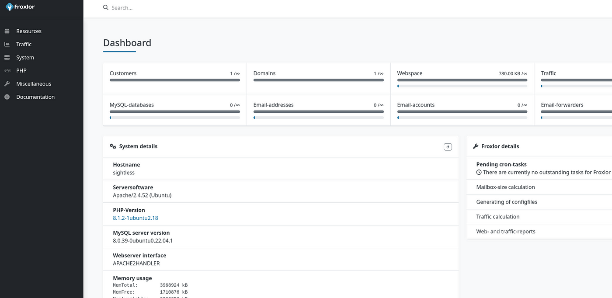The width and height of the screenshot is (612, 298).
Task: Click the System details panel title
Action: coord(138,146)
